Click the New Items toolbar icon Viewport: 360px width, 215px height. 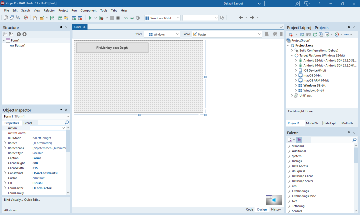pyautogui.click(x=35, y=18)
